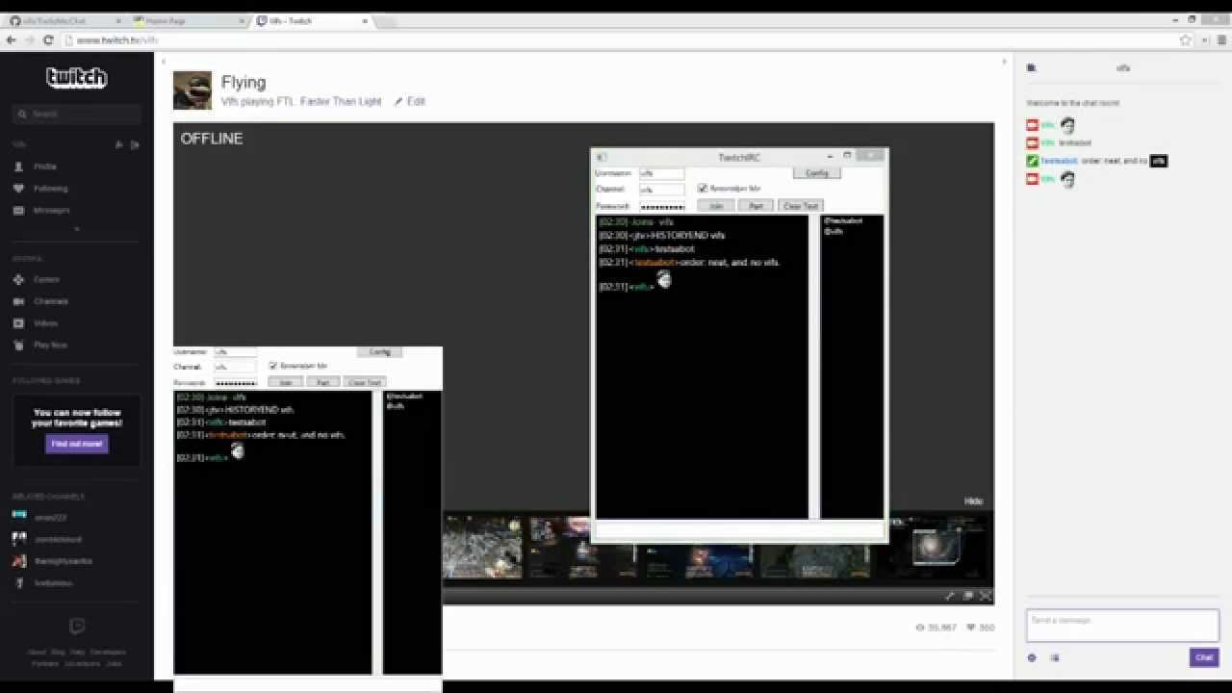
Task: Select the Vlfs - Twitch browser tab
Action: [x=311, y=20]
